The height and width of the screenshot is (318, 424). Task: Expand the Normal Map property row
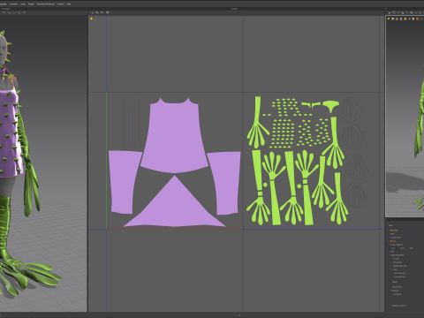(391, 262)
